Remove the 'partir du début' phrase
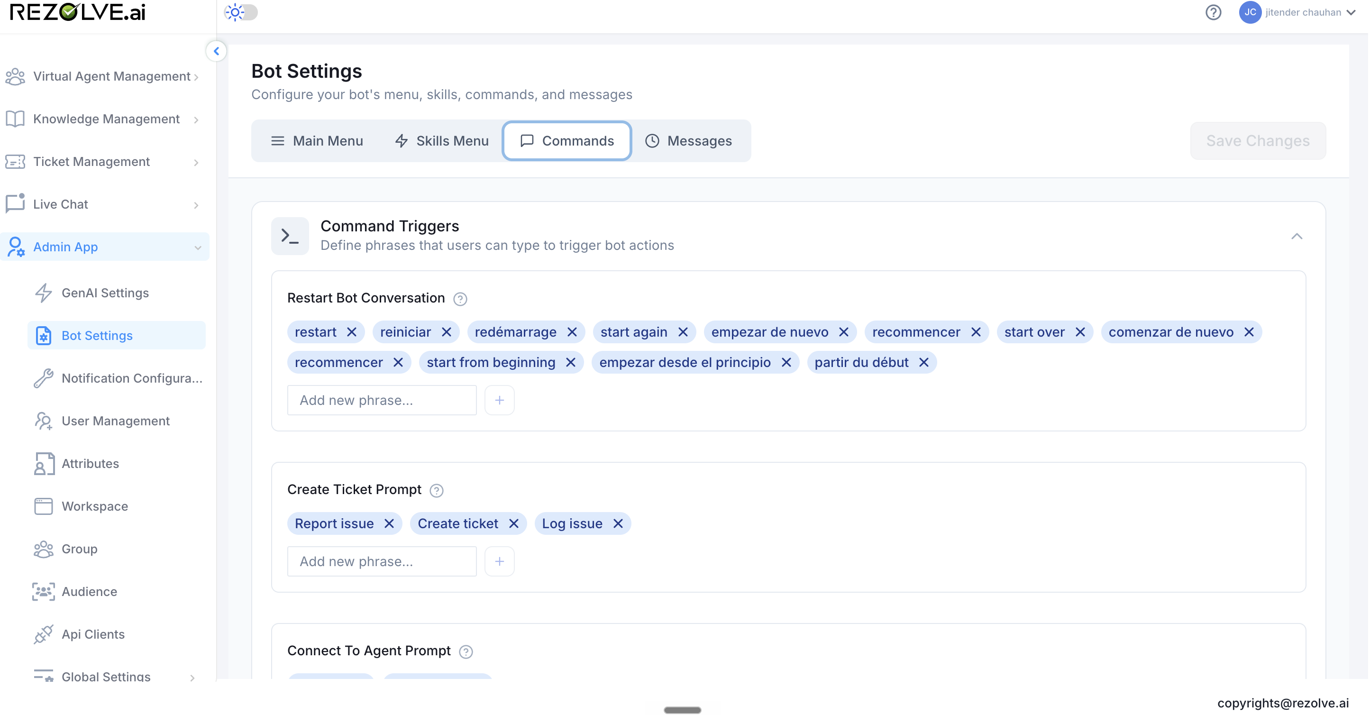This screenshot has width=1370, height=715. [x=924, y=362]
